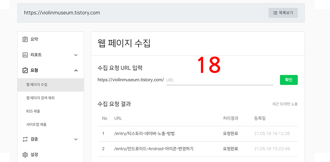The height and width of the screenshot is (162, 330).
Task: Click the clipboard icon beside 요약
Action: [25, 40]
